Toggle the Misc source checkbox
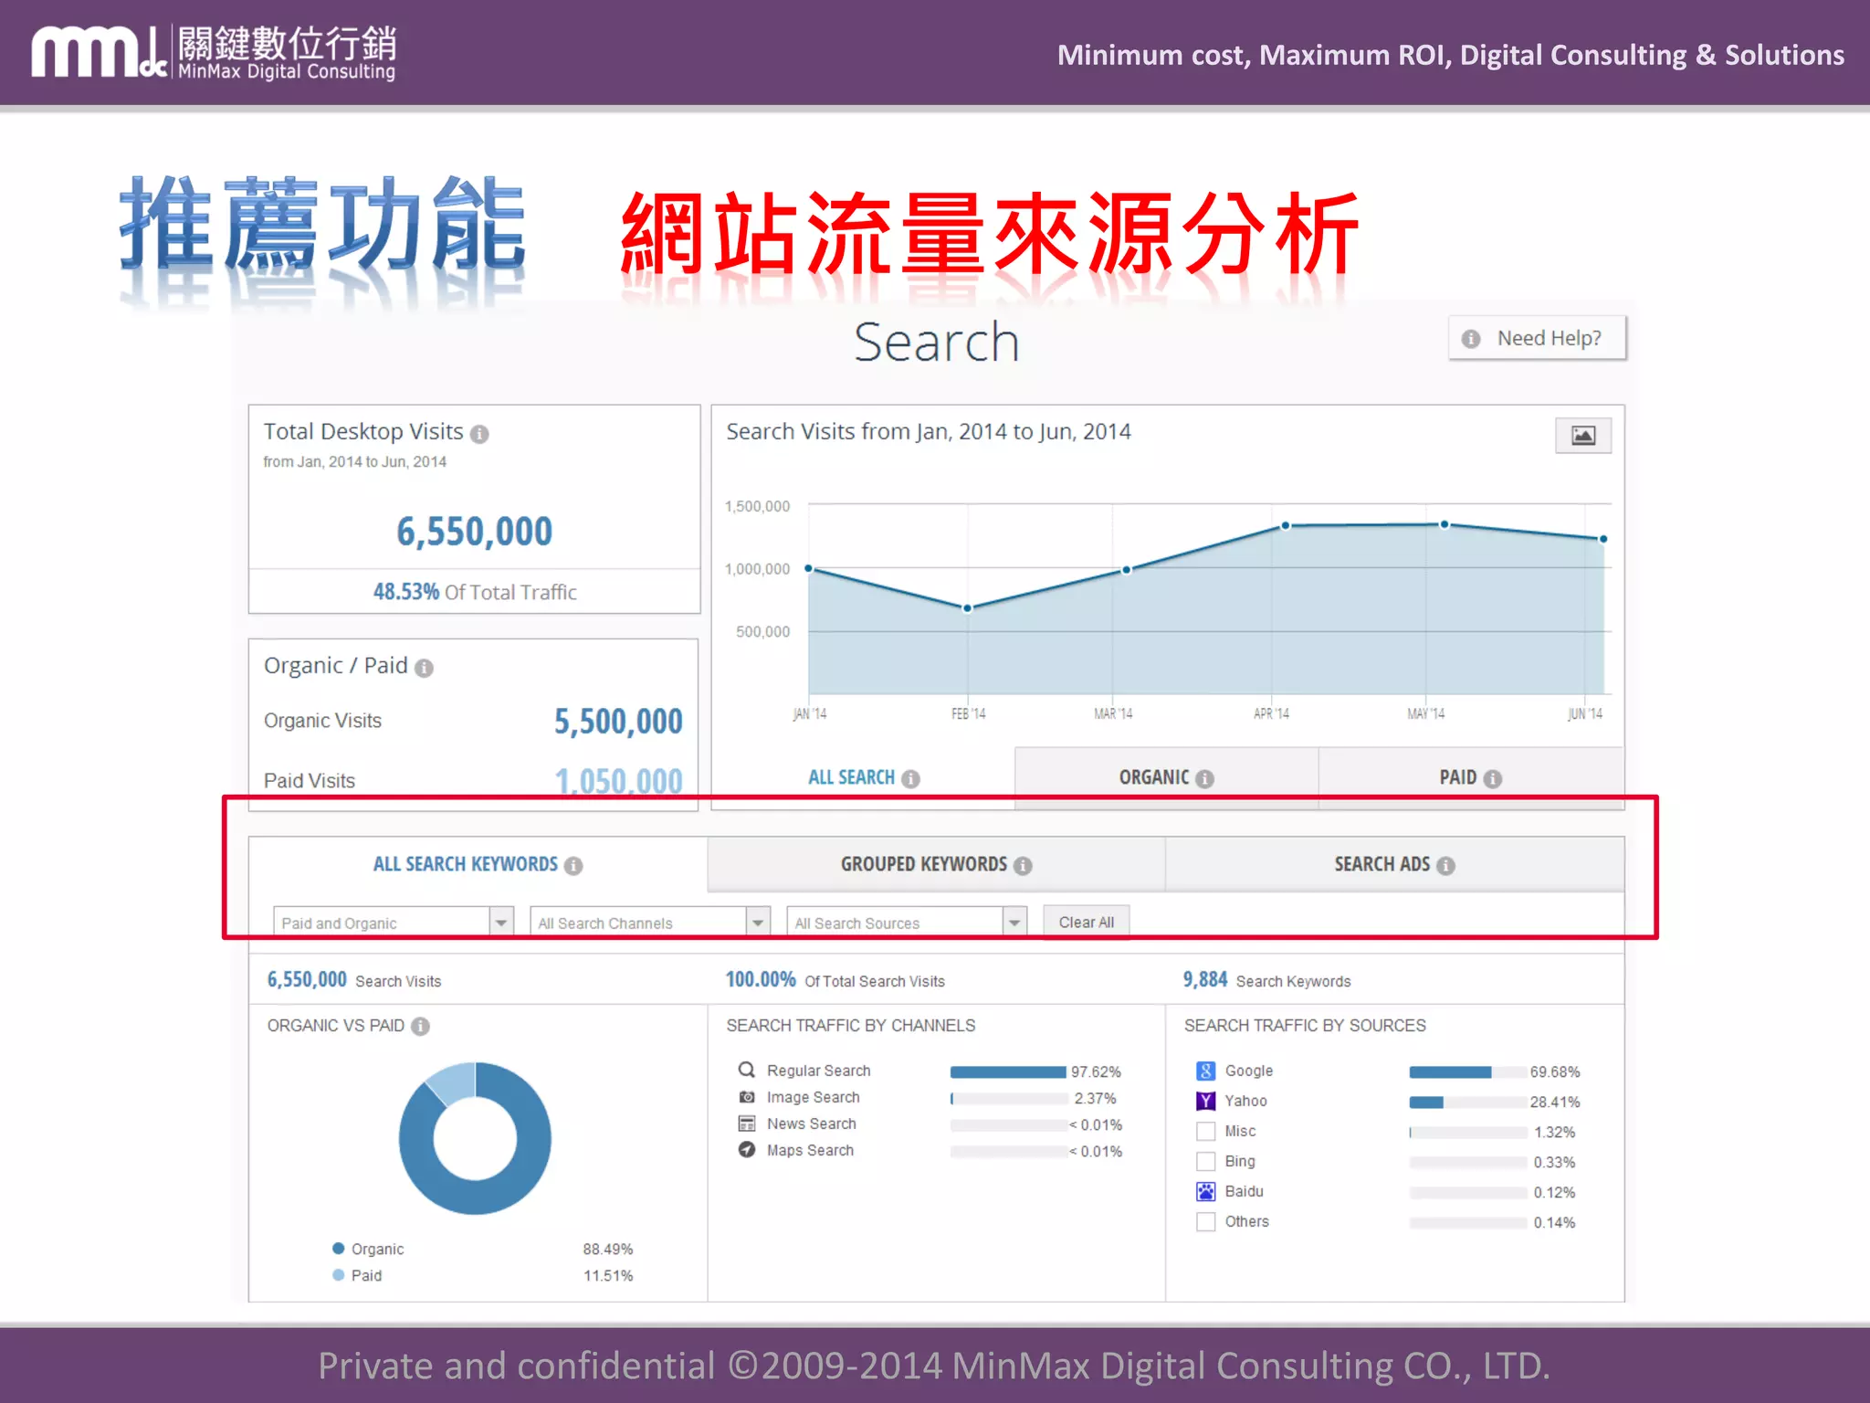Image resolution: width=1870 pixels, height=1403 pixels. point(1205,1131)
